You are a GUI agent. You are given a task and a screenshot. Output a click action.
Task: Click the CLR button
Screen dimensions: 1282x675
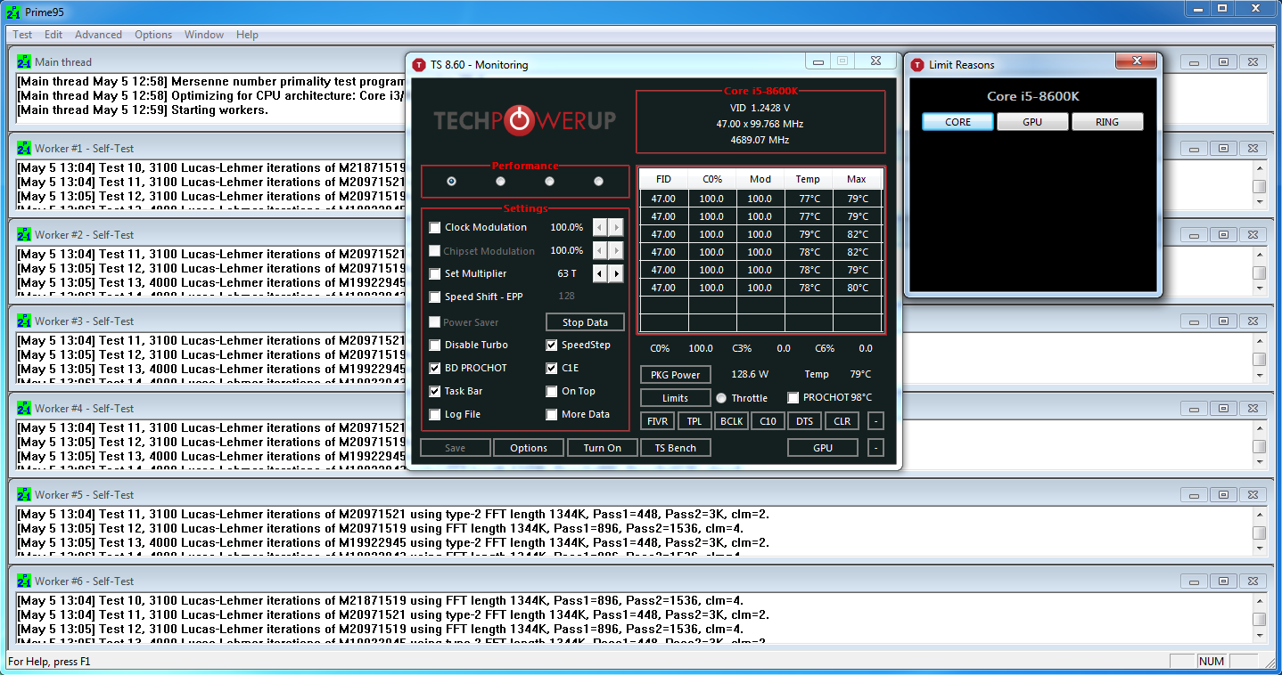tap(842, 421)
